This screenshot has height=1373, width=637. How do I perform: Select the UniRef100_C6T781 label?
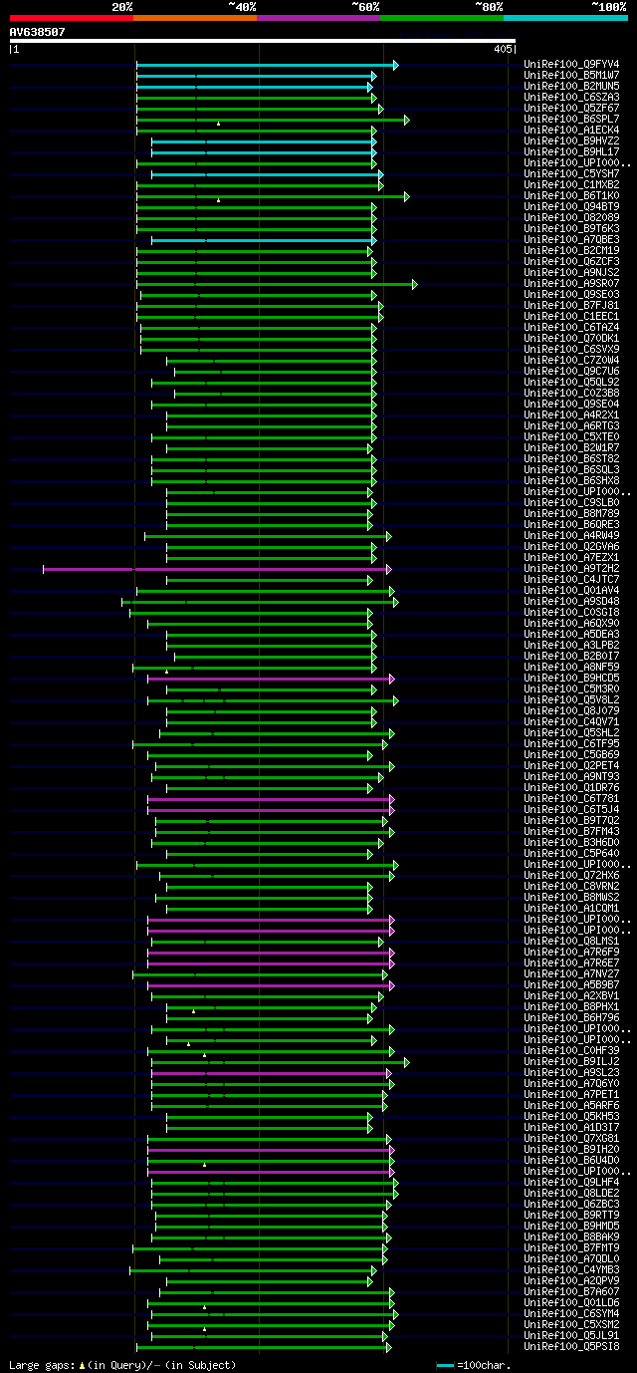click(571, 799)
